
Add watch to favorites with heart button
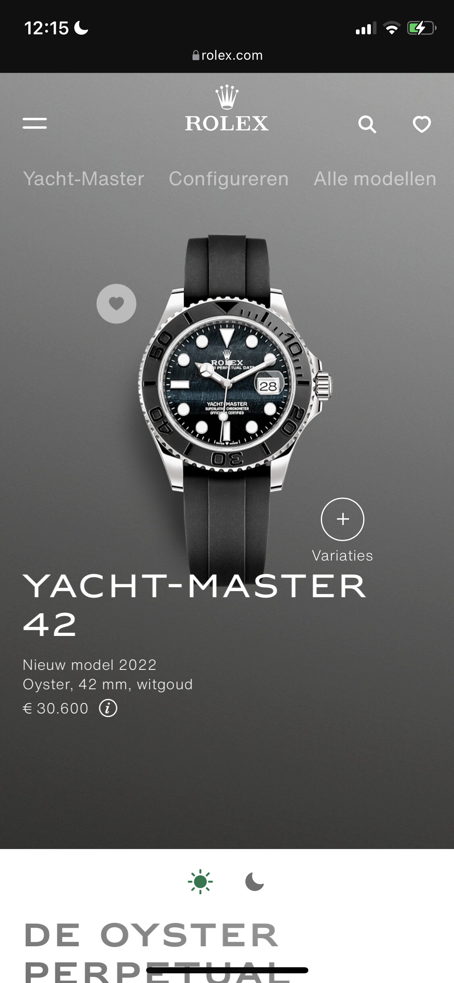116,303
